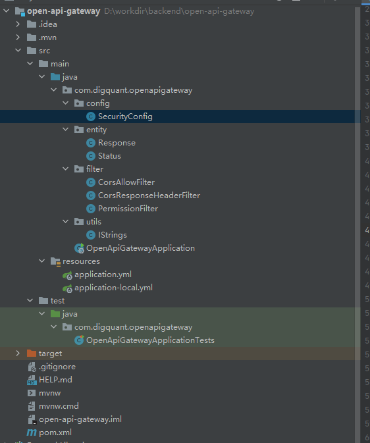Select the .gitignore file name

(x=57, y=367)
